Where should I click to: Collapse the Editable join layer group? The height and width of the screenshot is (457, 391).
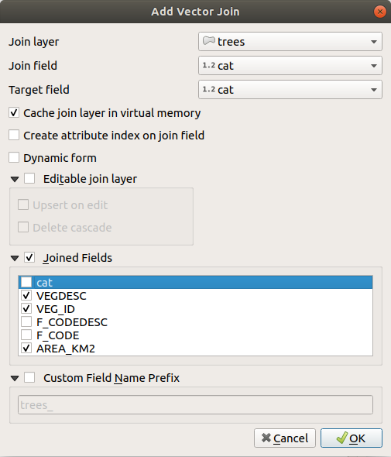[15, 179]
